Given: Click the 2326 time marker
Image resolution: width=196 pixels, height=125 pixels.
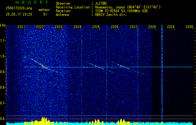Looking at the screenshot, I should coord(115,27).
